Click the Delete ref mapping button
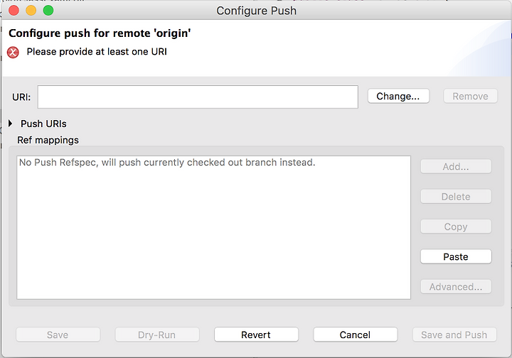This screenshot has width=512, height=358. 456,197
